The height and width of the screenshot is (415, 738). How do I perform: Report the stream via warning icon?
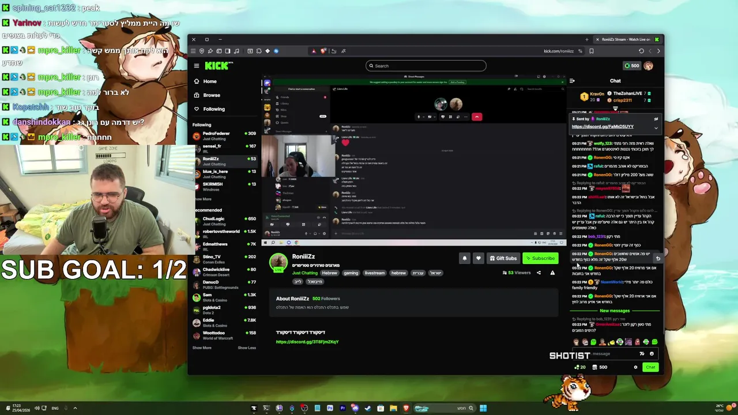552,273
